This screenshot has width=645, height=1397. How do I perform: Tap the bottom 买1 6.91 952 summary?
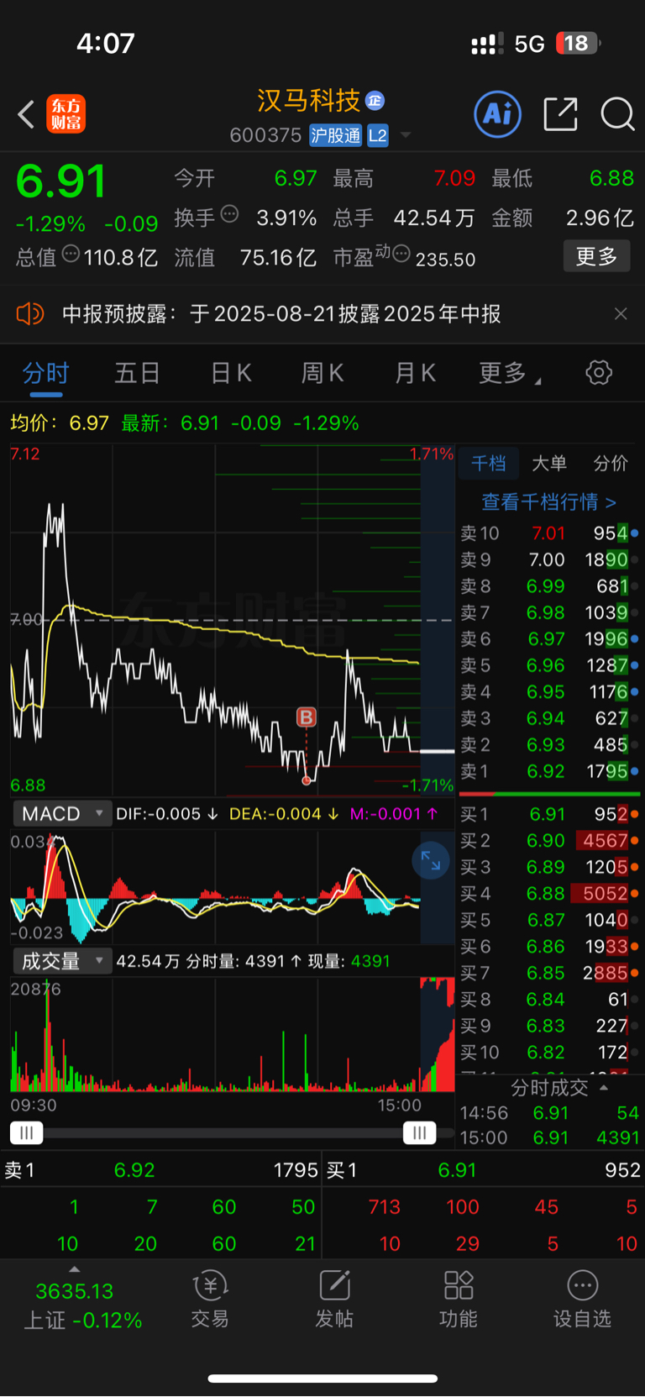[484, 1170]
